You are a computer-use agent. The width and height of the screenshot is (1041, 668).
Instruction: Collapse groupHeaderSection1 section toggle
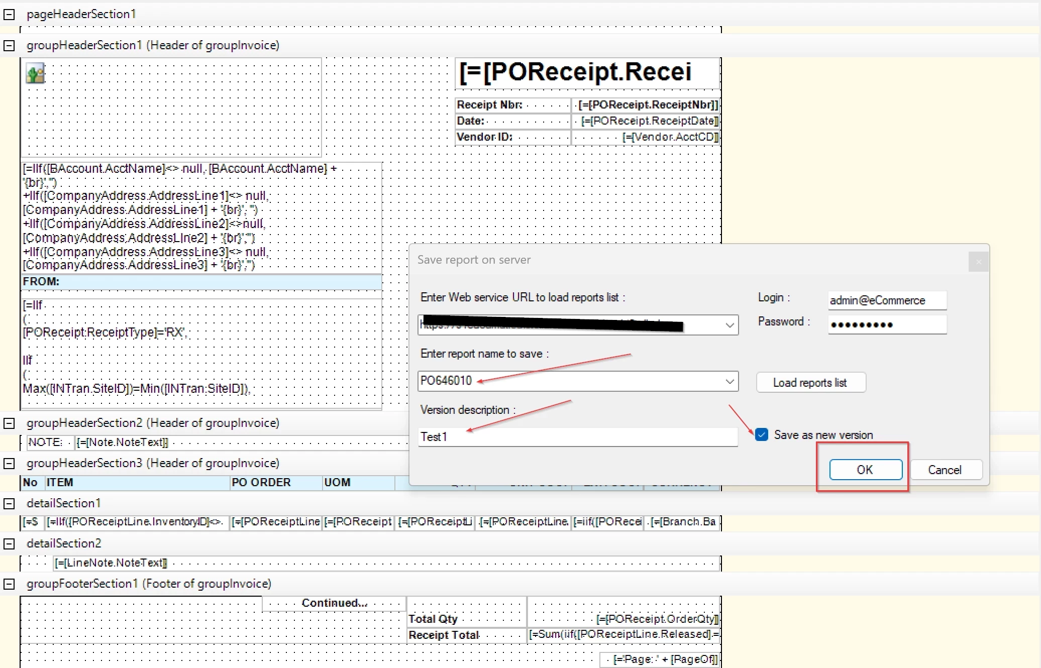pos(9,46)
